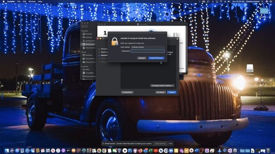Click Change Install Location button

point(162,86)
